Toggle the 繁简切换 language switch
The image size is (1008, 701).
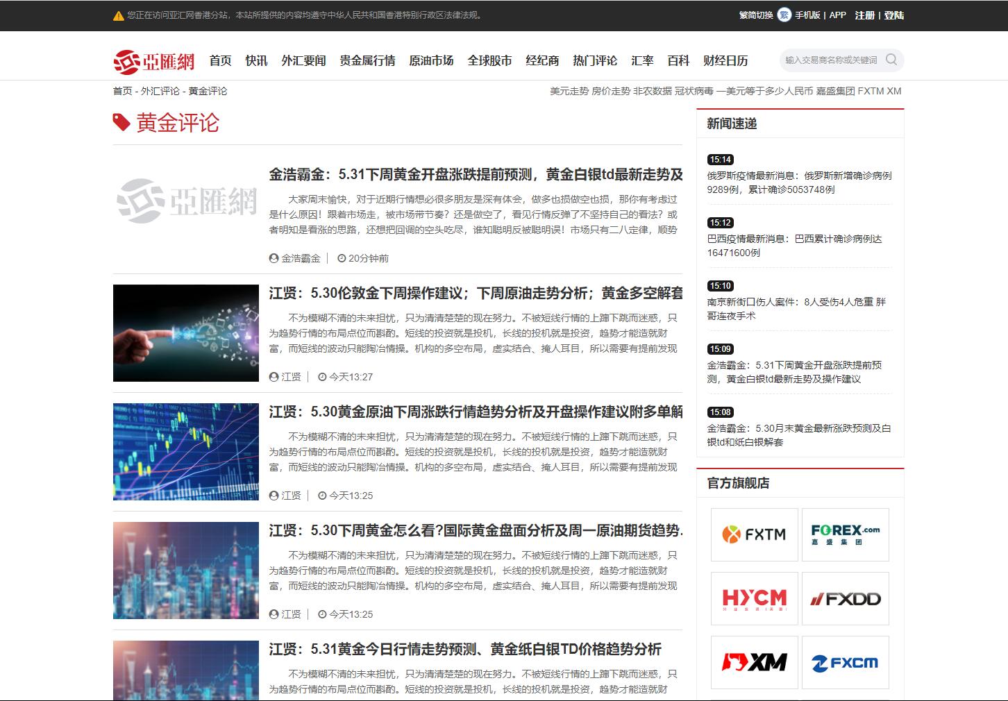coord(757,15)
